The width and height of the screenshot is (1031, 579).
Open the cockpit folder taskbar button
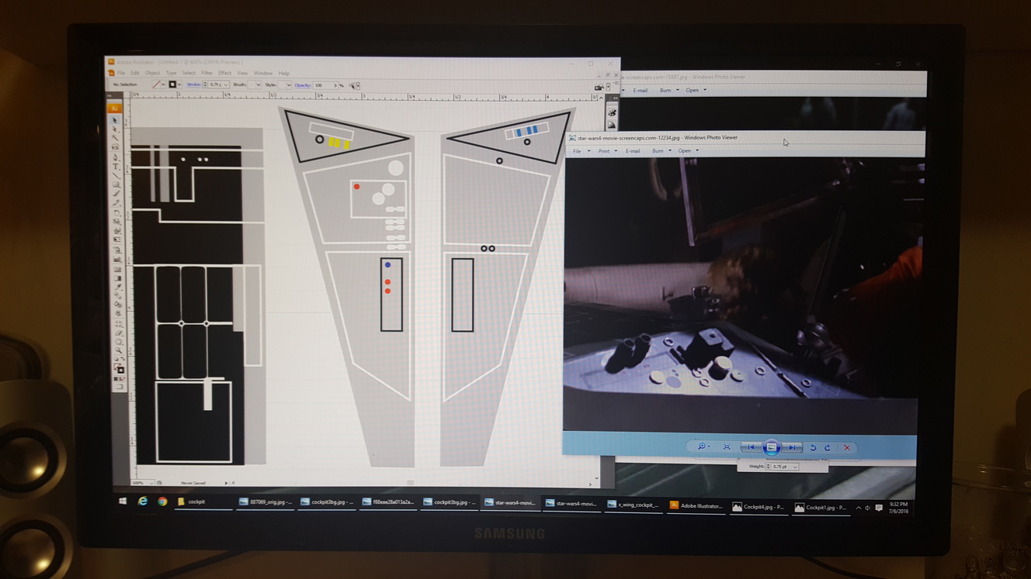coord(203,502)
